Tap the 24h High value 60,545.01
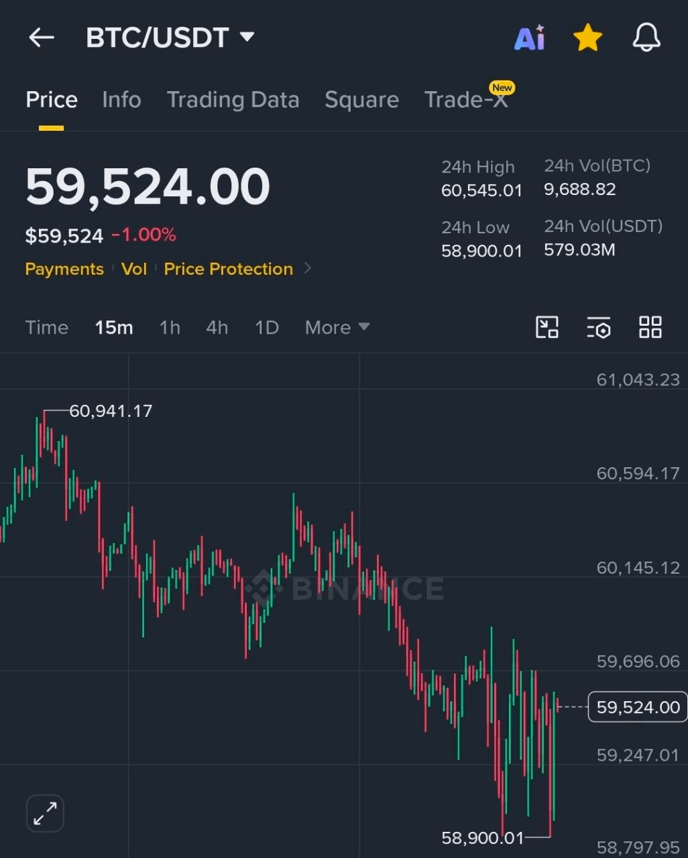 pos(481,190)
